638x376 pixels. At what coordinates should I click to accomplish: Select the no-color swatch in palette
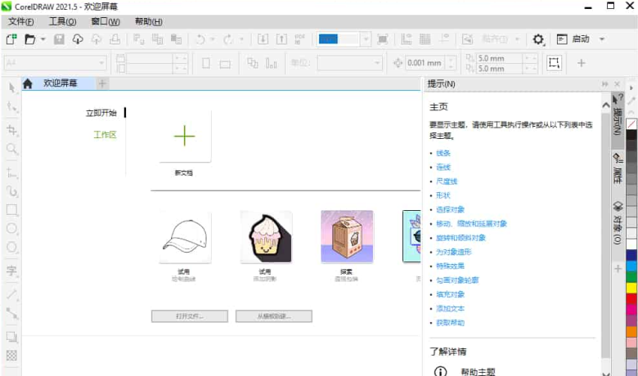click(x=631, y=123)
